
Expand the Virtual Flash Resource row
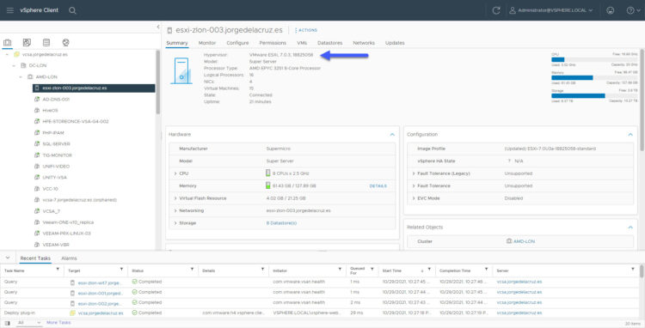tap(175, 198)
